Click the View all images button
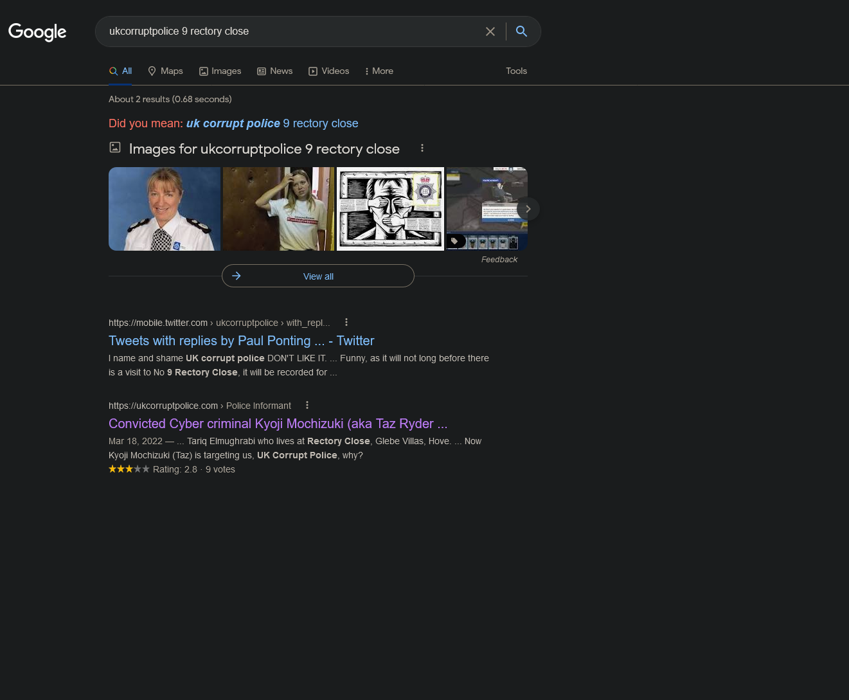This screenshot has width=849, height=700. coord(318,276)
